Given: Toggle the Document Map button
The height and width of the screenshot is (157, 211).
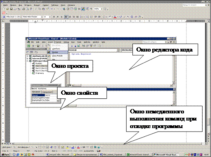Looking at the screenshot, I should (x=88, y=9).
